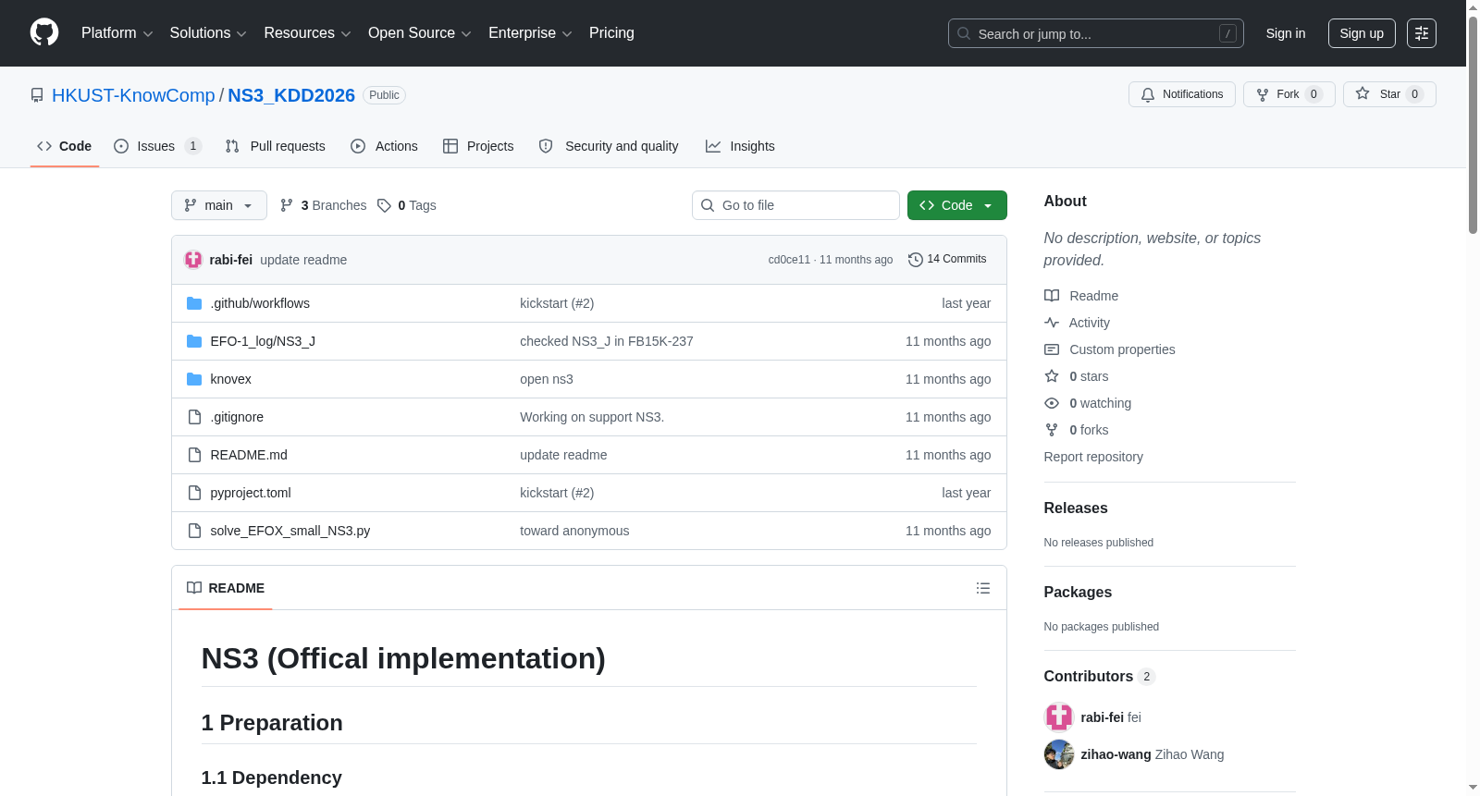The image size is (1480, 796).
Task: Click the rabi-fei contributor avatar
Action: pos(1059,717)
